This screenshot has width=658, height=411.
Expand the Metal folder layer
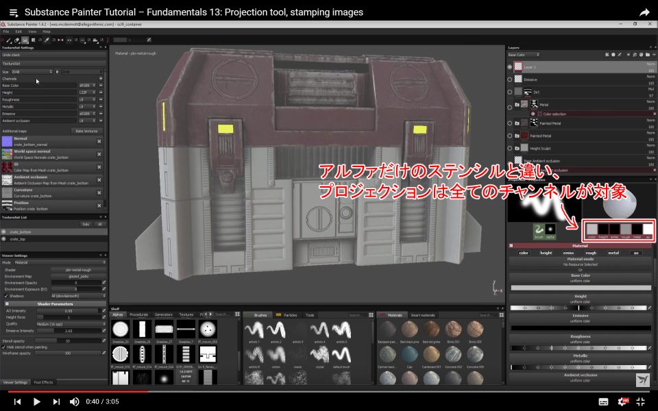pyautogui.click(x=517, y=104)
